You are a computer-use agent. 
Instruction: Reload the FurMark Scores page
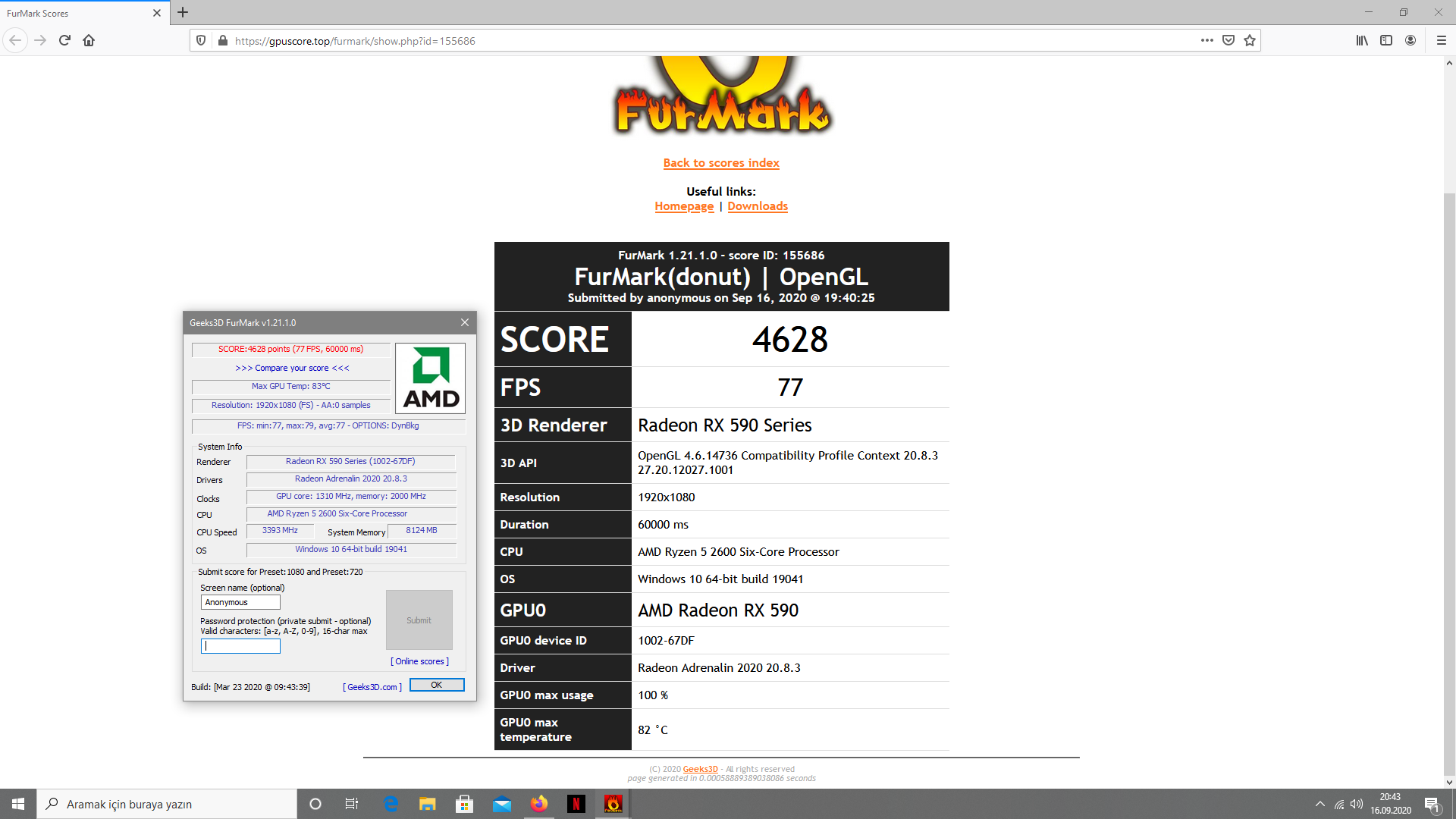coord(64,40)
